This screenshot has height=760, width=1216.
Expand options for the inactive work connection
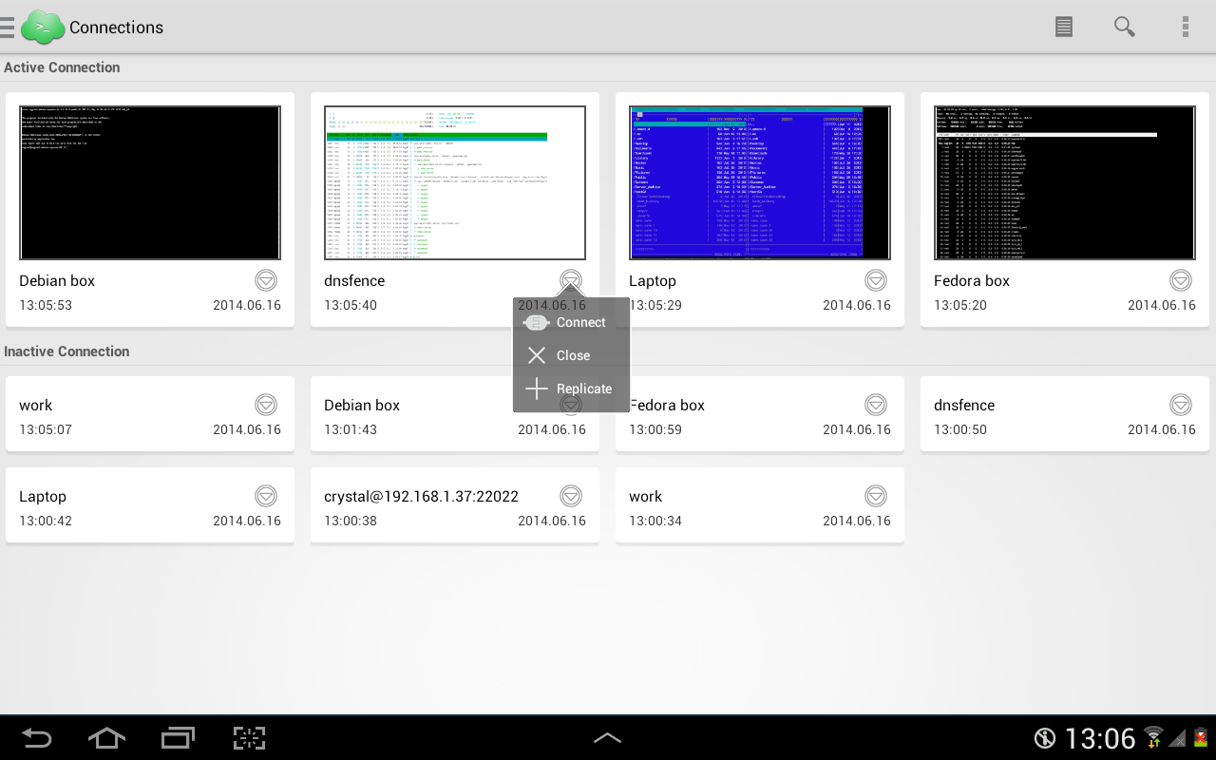click(265, 404)
